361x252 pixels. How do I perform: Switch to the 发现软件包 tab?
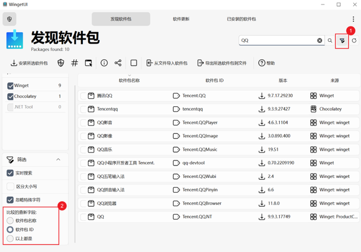[121, 19]
